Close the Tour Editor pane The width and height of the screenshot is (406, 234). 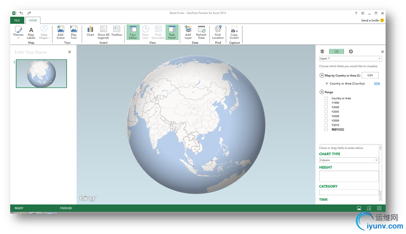tap(69, 52)
